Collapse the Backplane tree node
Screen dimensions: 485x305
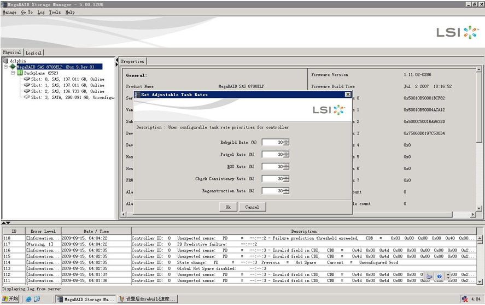(12, 73)
